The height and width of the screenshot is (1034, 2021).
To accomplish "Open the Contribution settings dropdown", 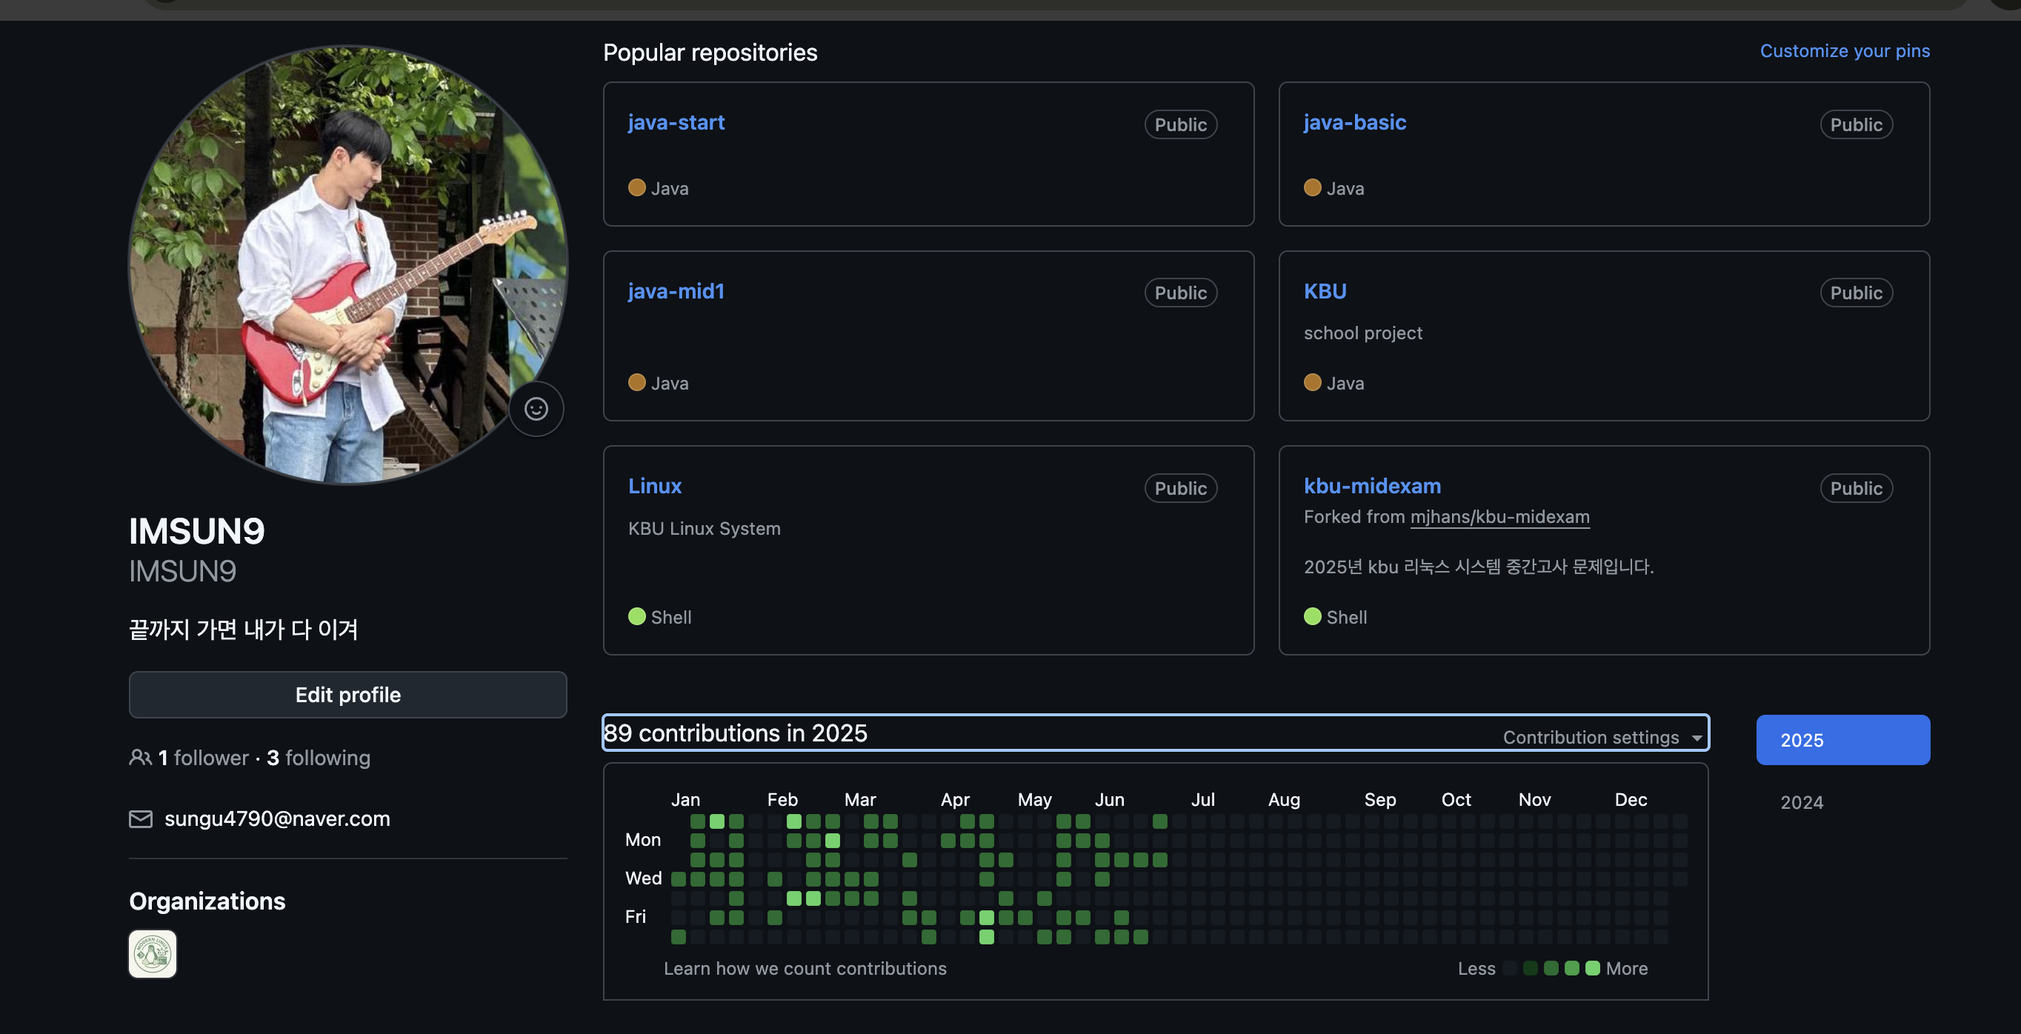I will [x=1601, y=737].
